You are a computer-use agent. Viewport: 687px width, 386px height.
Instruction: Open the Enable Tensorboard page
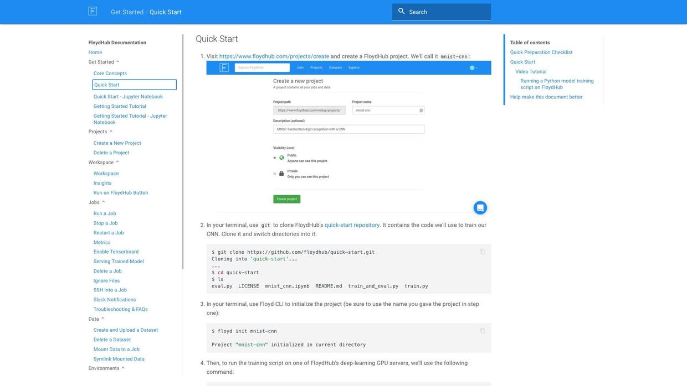click(x=116, y=252)
